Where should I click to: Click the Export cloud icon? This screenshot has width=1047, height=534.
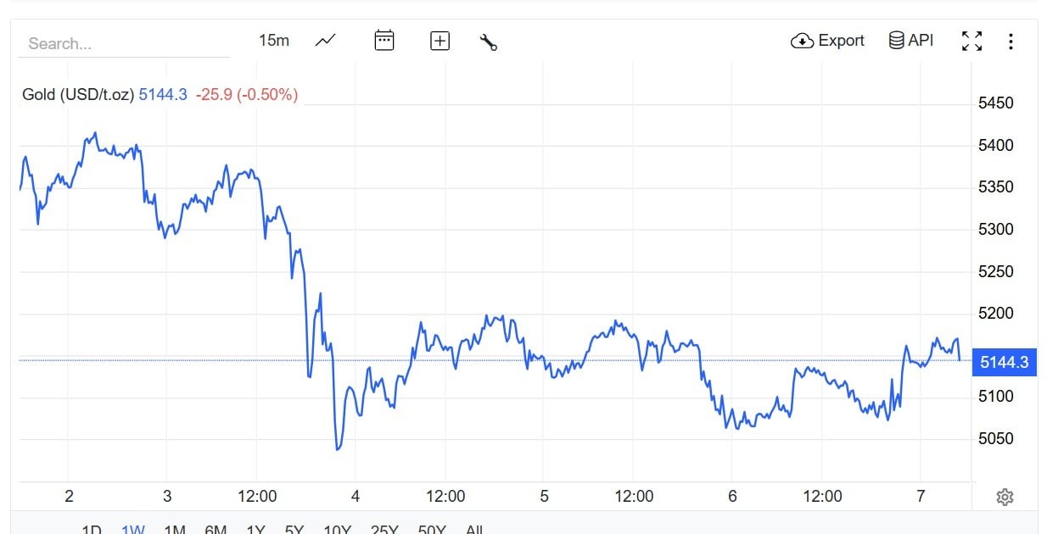pos(801,40)
